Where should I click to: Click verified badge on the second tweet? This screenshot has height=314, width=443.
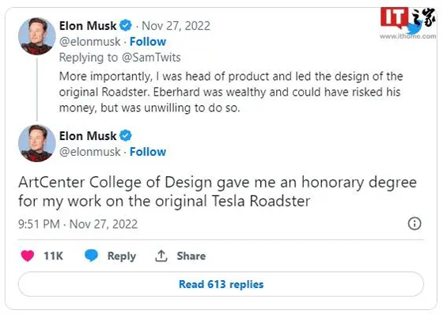tap(126, 136)
